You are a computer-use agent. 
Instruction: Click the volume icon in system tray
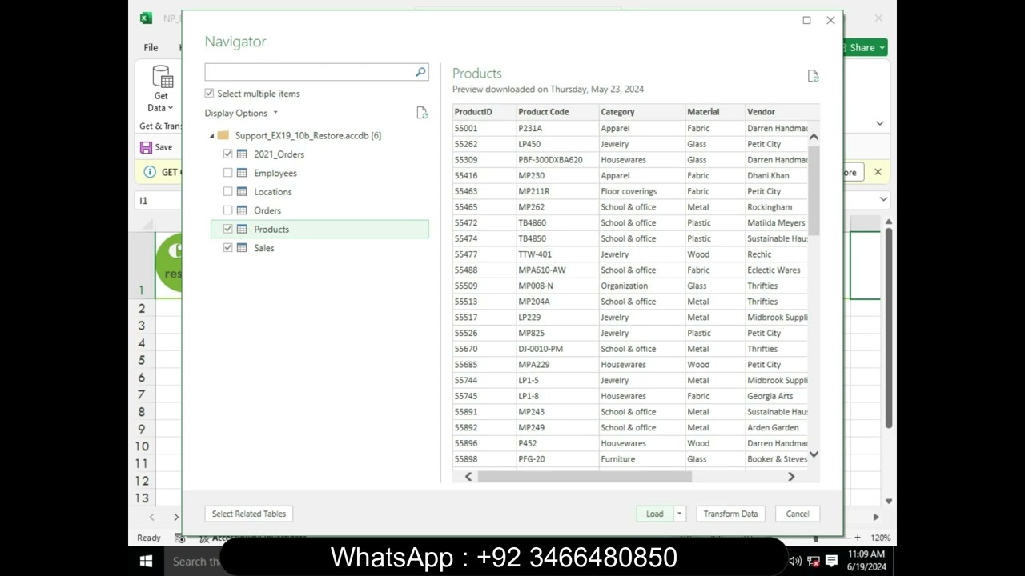[x=795, y=561]
